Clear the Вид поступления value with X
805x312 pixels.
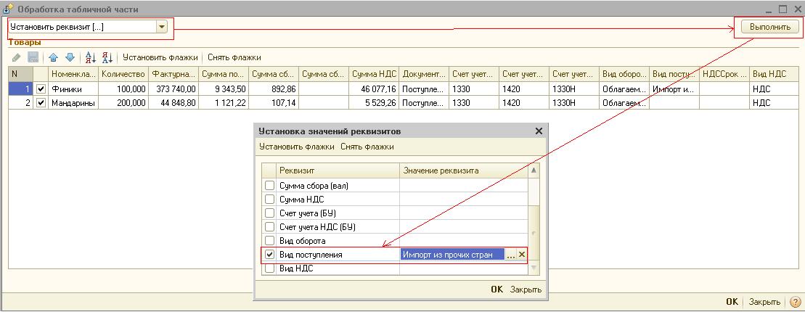coord(521,255)
